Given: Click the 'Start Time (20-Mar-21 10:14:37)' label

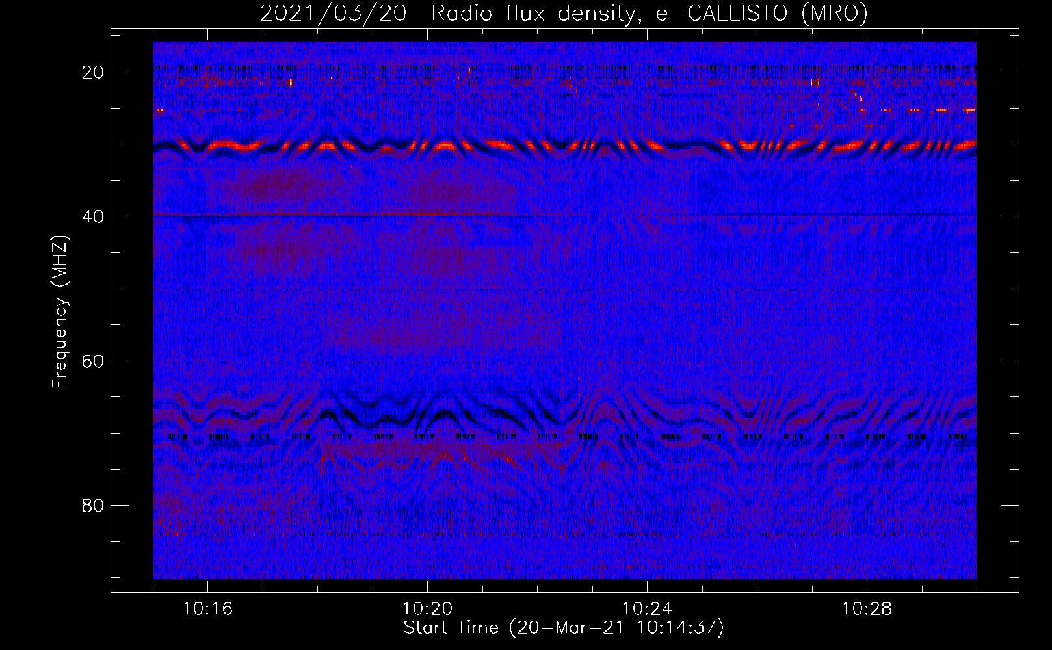Looking at the screenshot, I should click(564, 628).
